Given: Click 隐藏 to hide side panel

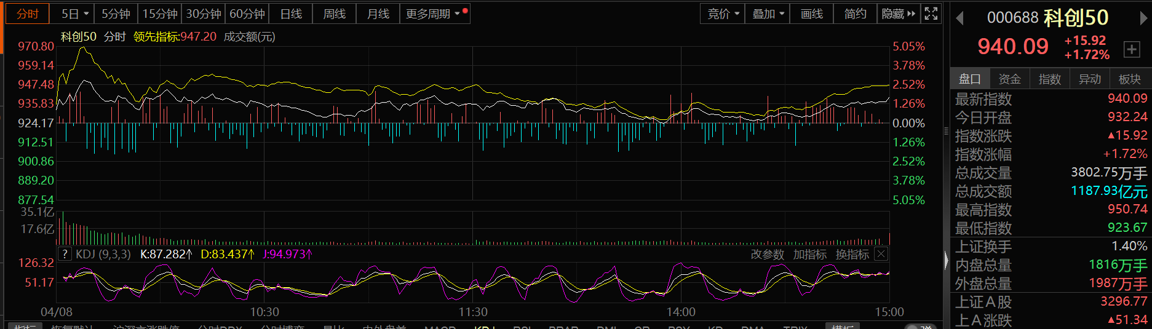Looking at the screenshot, I should (898, 14).
